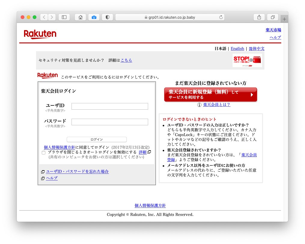
Task: Select 日本語 language option
Action: tap(220, 48)
